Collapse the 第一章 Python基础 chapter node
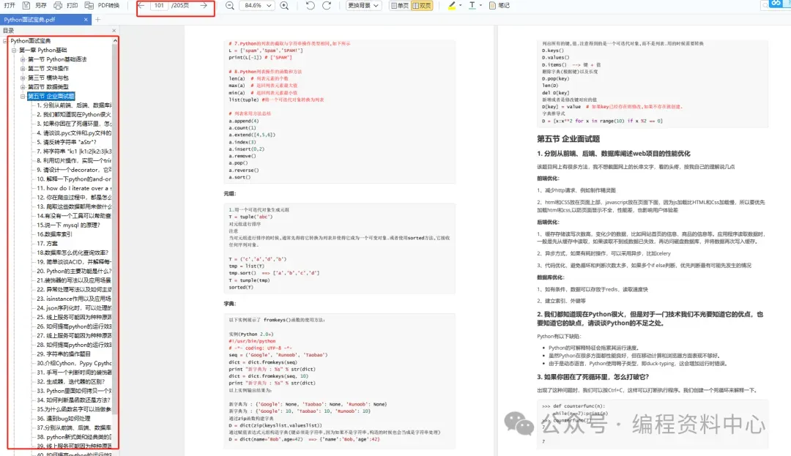 [x=14, y=50]
